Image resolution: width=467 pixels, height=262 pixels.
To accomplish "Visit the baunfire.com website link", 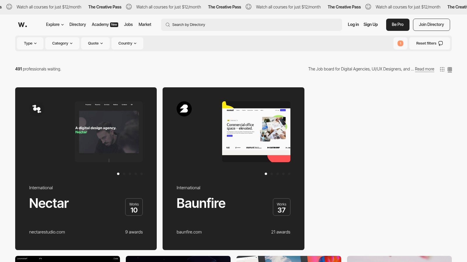I will pos(189,232).
